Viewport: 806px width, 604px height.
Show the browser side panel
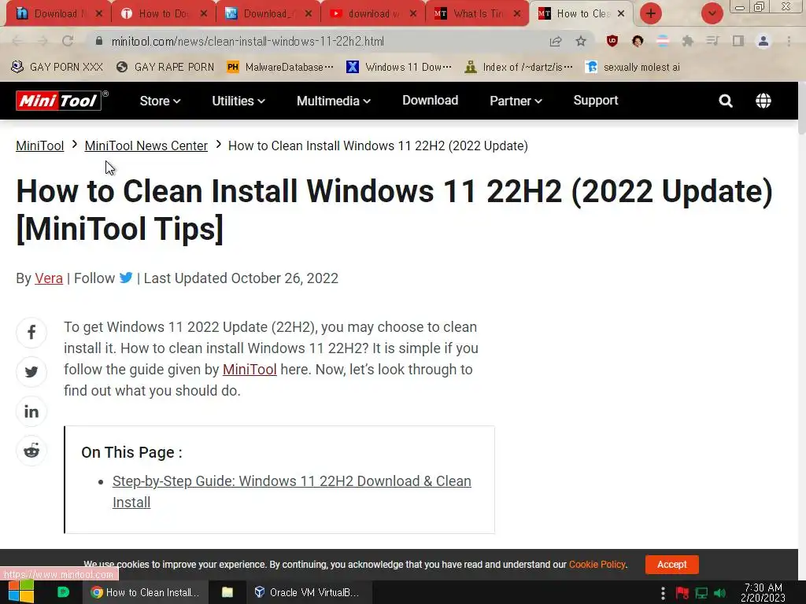(x=738, y=41)
